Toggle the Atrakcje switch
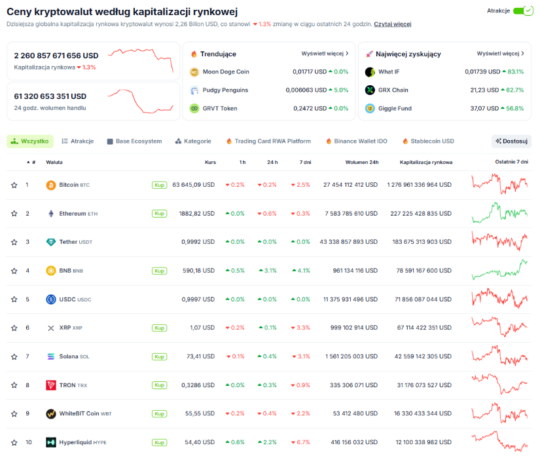This screenshot has height=458, width=540. point(523,10)
